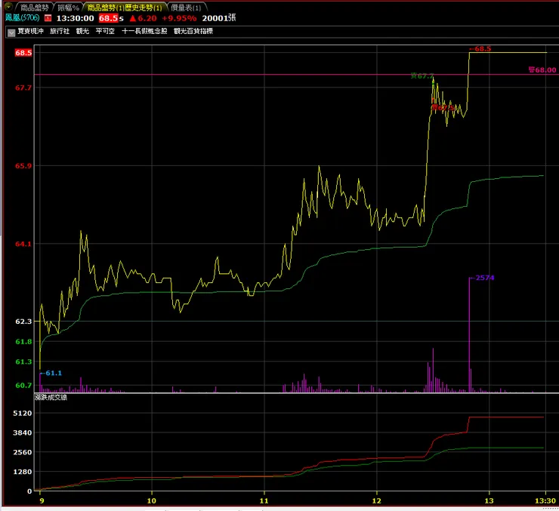This screenshot has width=559, height=511.
Task: Click the 3840 volume axis label
Action: (23, 433)
